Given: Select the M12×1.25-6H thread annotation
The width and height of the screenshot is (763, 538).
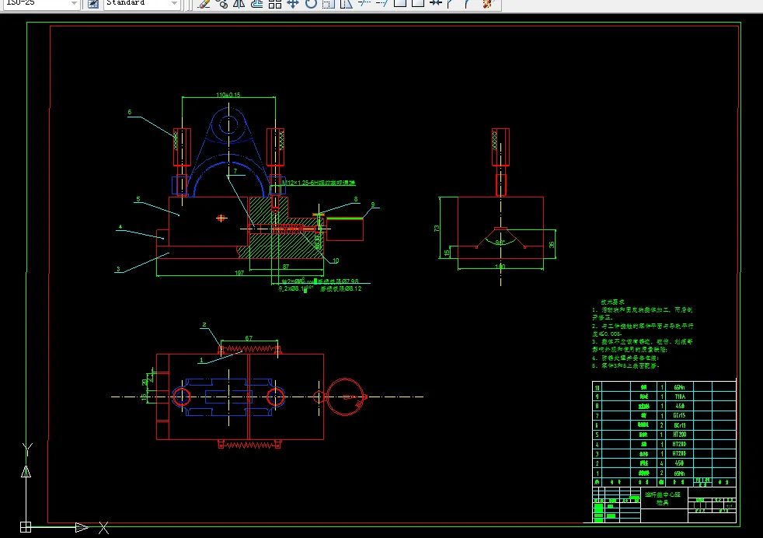Looking at the screenshot, I should tap(319, 183).
